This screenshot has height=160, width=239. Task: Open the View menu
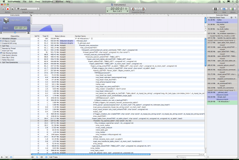(x=37, y=1)
